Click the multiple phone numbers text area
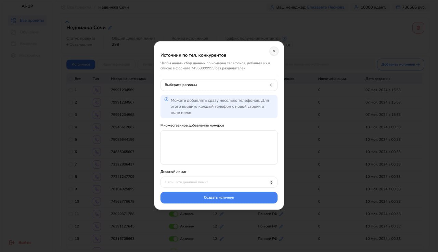 tap(219, 147)
